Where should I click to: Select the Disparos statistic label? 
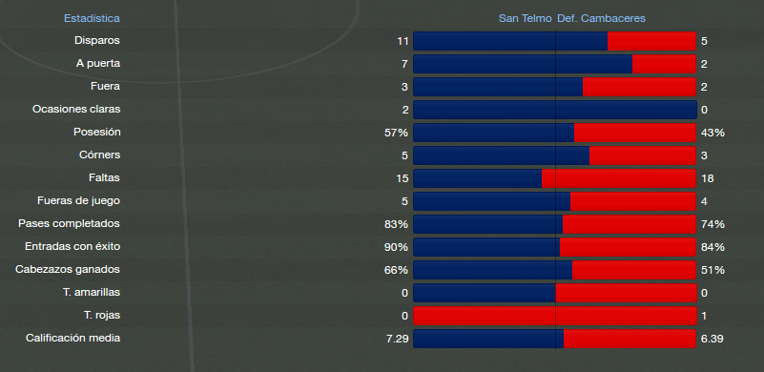tap(97, 40)
